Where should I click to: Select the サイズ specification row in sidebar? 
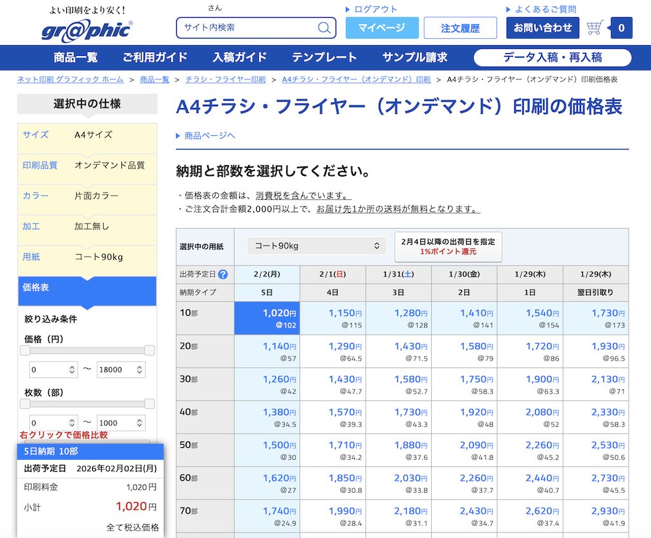point(87,135)
